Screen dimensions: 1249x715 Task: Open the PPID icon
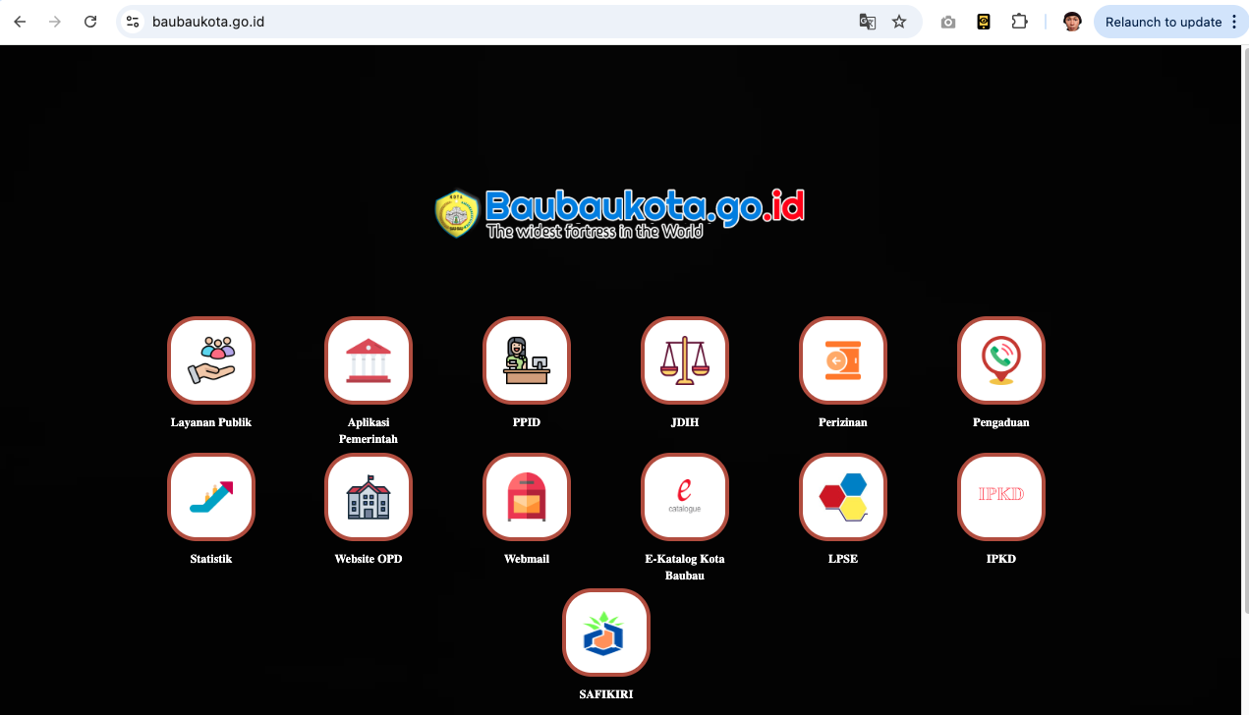pyautogui.click(x=527, y=360)
